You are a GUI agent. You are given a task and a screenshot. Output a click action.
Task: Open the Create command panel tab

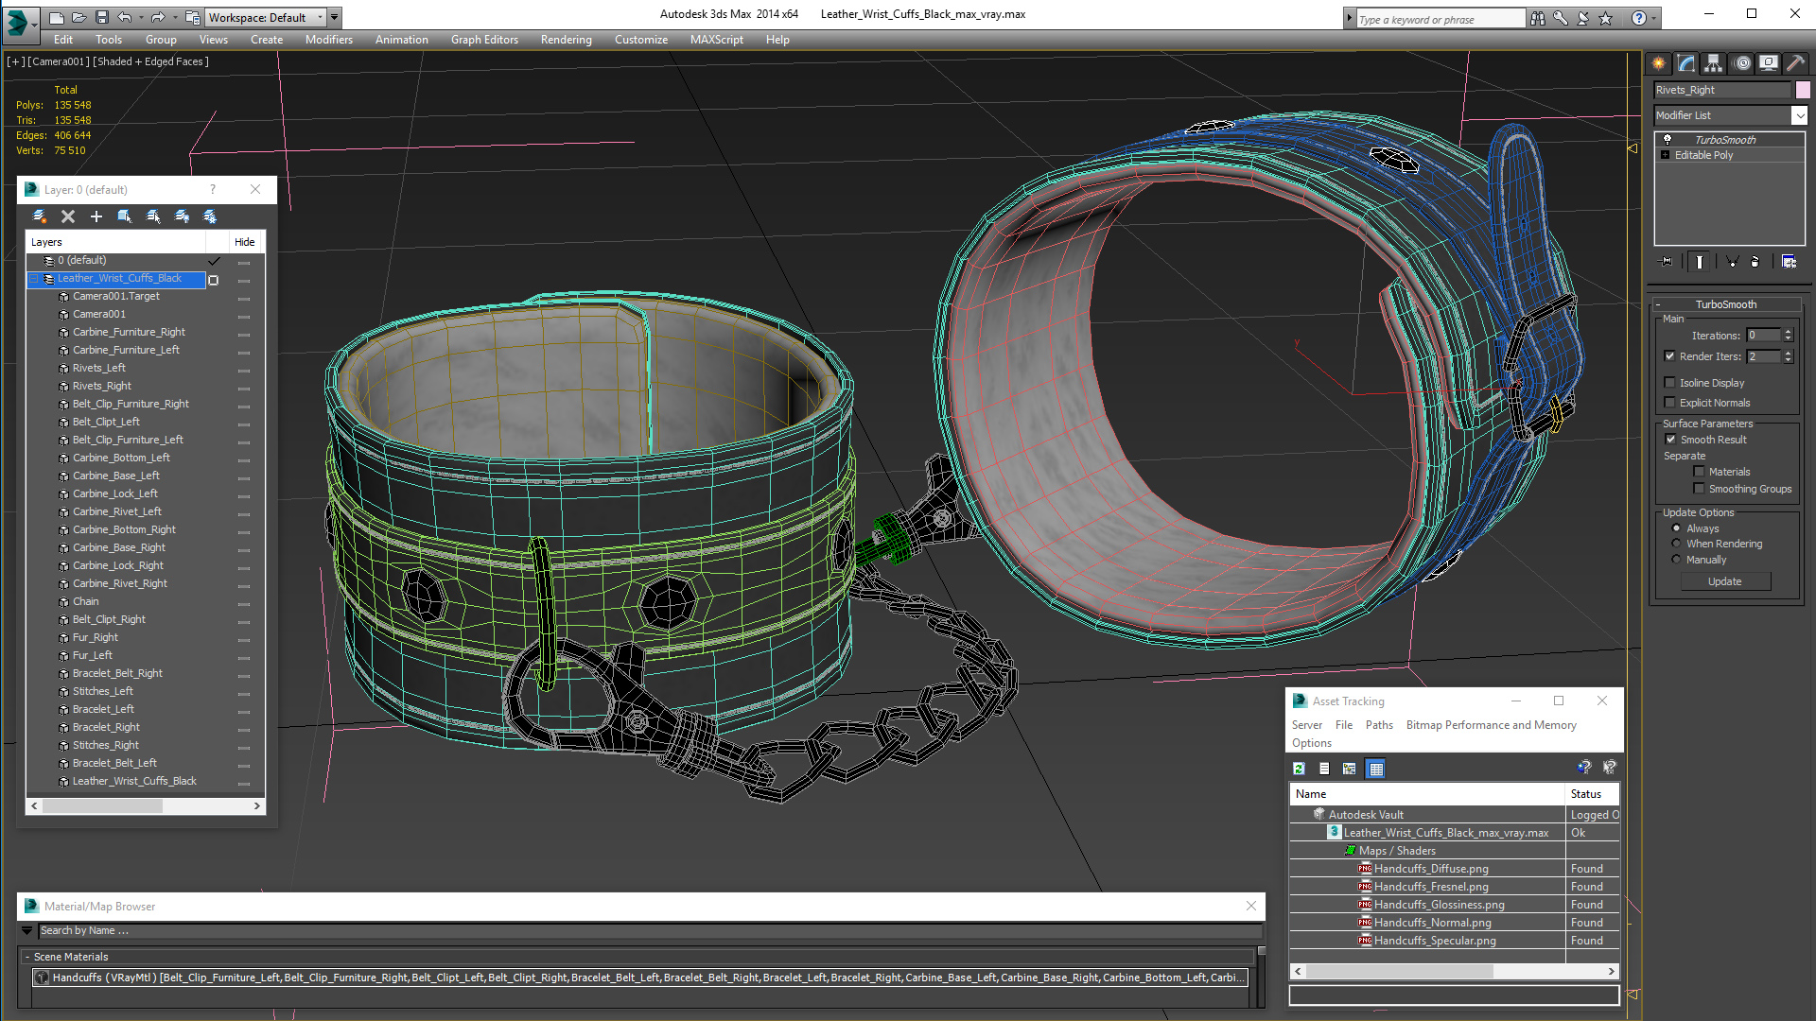pos(1658,63)
